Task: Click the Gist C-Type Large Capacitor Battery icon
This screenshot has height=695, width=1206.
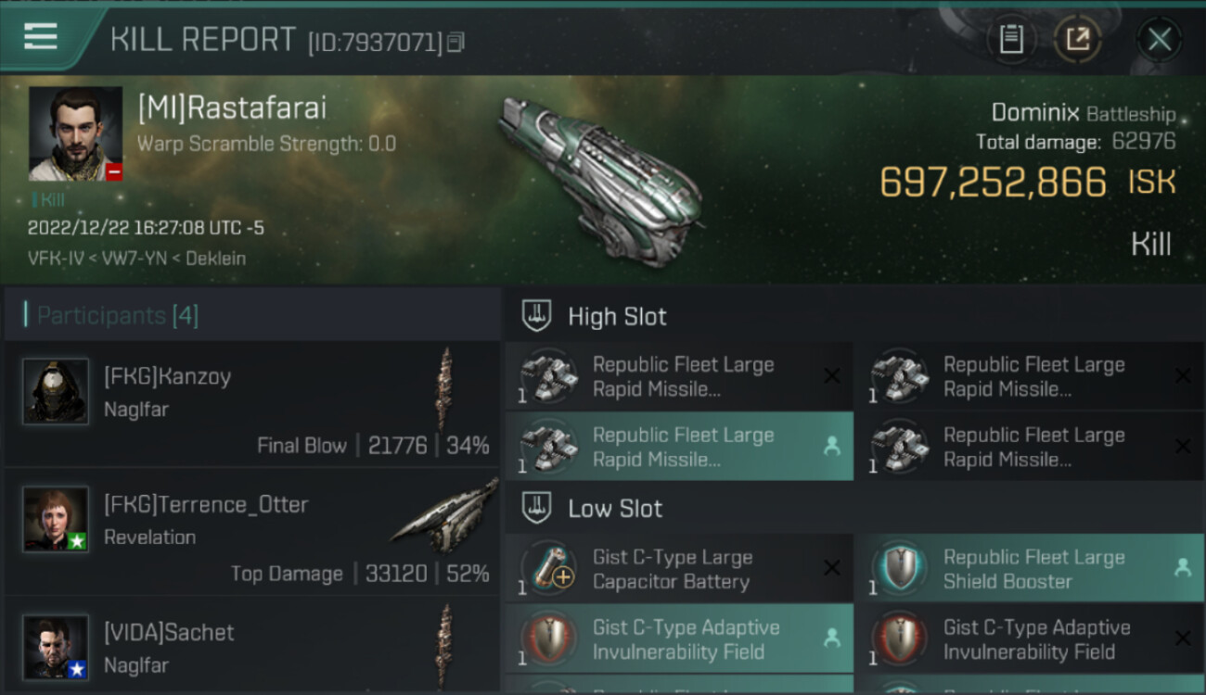Action: [549, 569]
